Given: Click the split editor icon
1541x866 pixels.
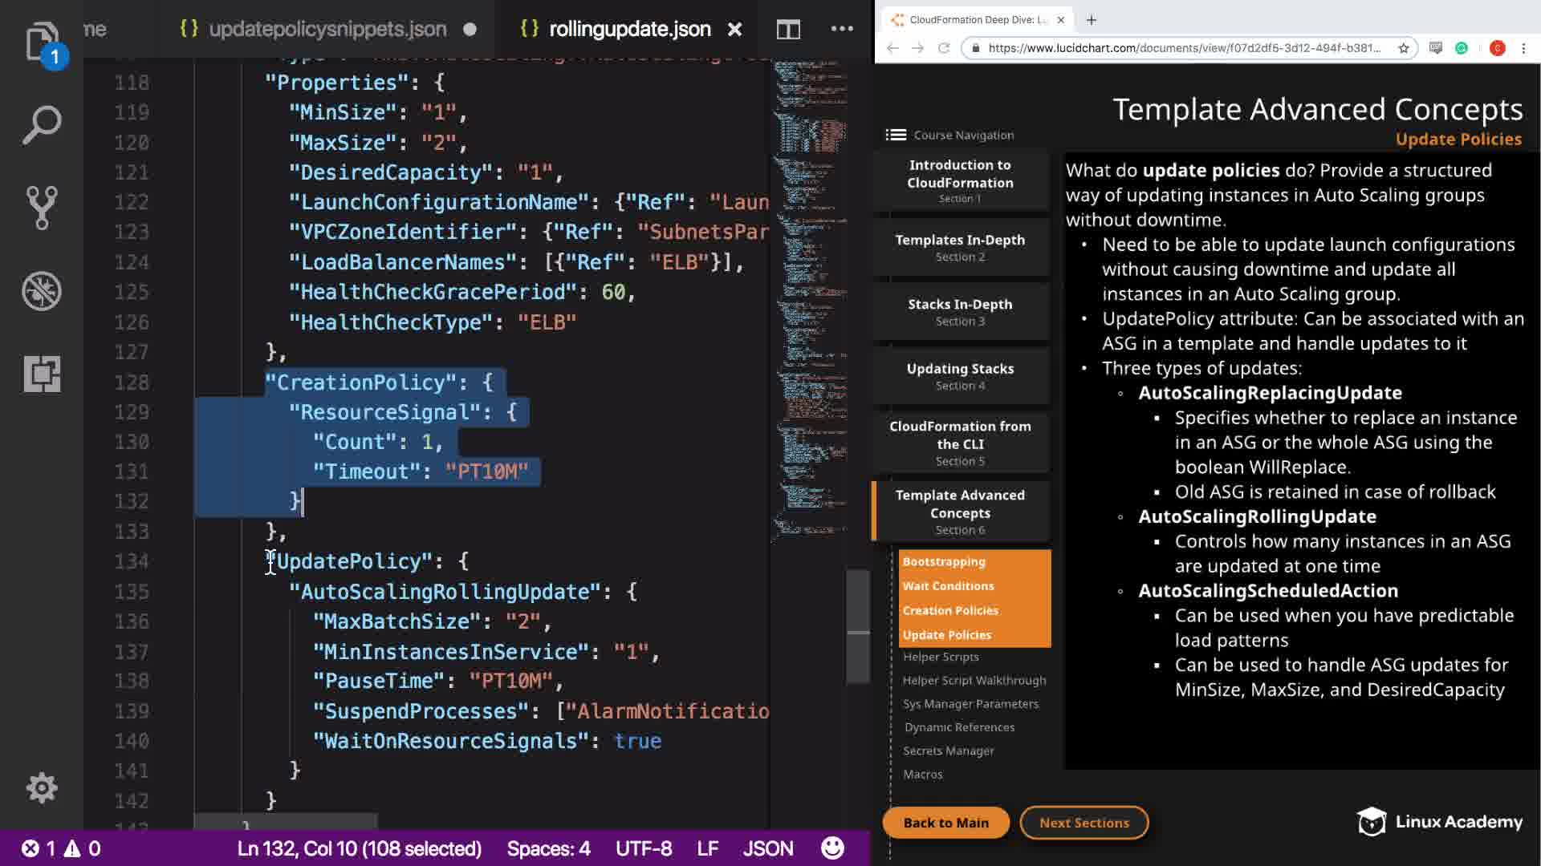Looking at the screenshot, I should [788, 30].
